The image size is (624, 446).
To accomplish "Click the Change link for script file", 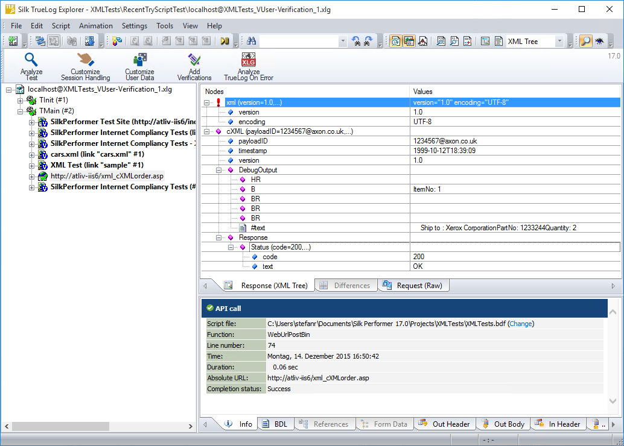I will 521,324.
